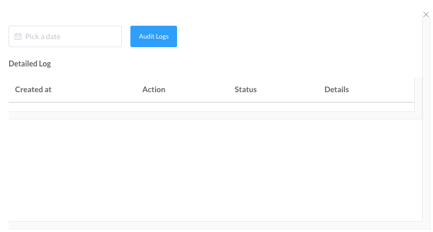Click the Status column header
Image resolution: width=433 pixels, height=232 pixels.
point(246,89)
